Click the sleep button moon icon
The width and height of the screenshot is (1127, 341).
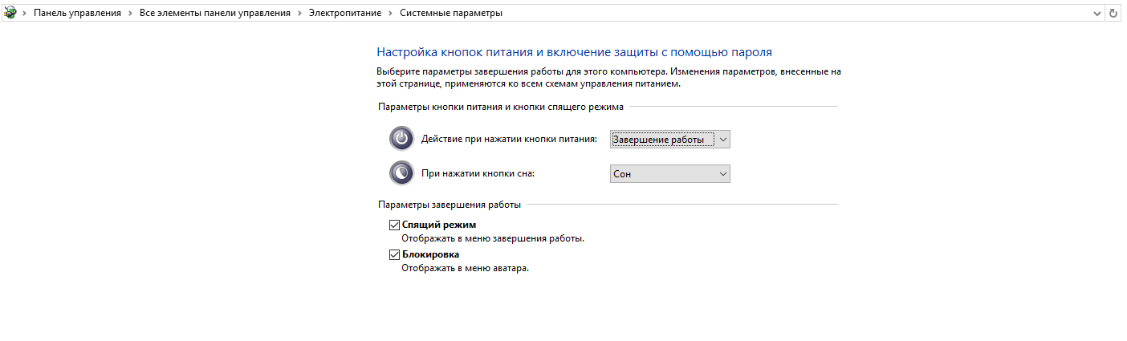click(401, 173)
